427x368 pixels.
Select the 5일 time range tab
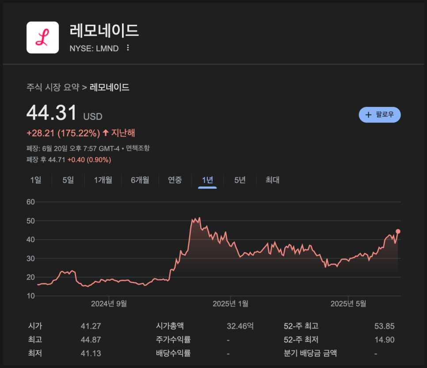coord(68,180)
